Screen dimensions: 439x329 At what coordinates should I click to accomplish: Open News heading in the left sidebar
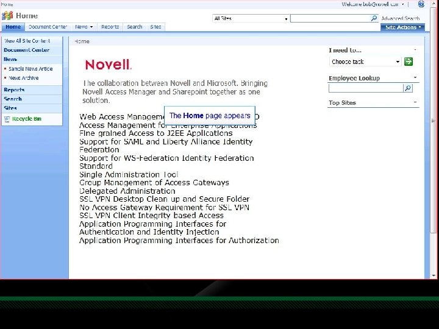point(10,59)
